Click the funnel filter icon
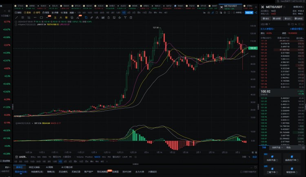The image size is (306, 177). click(125, 18)
